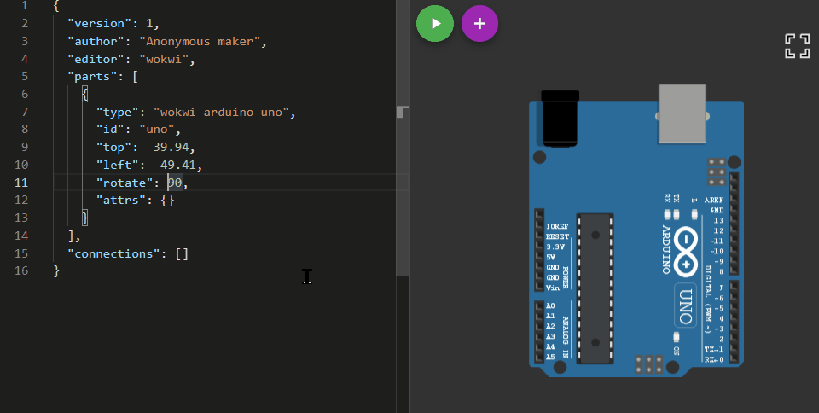This screenshot has width=819, height=413.
Task: Click the rotate value 90 in the editor
Action: (x=174, y=183)
